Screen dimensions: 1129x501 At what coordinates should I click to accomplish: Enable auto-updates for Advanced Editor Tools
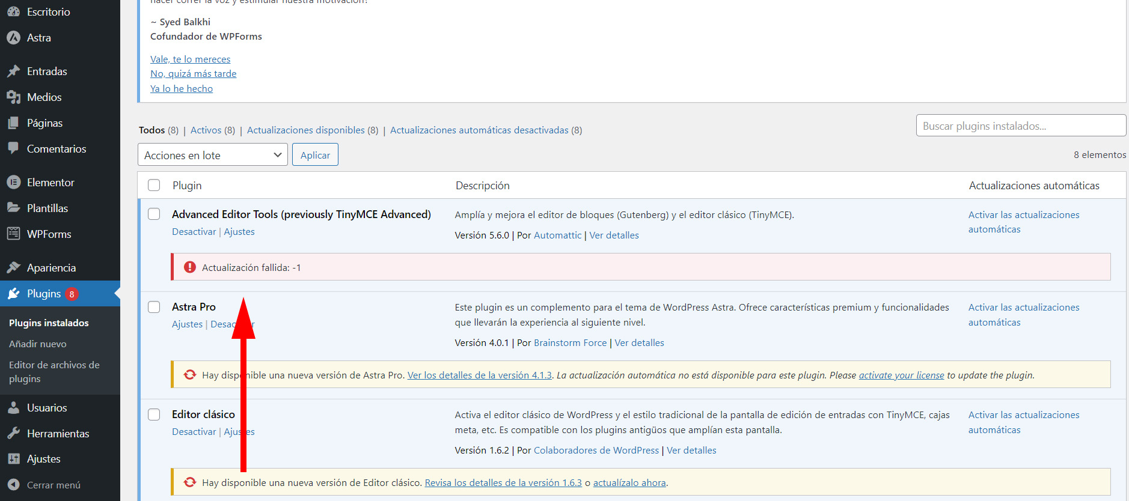(1024, 222)
